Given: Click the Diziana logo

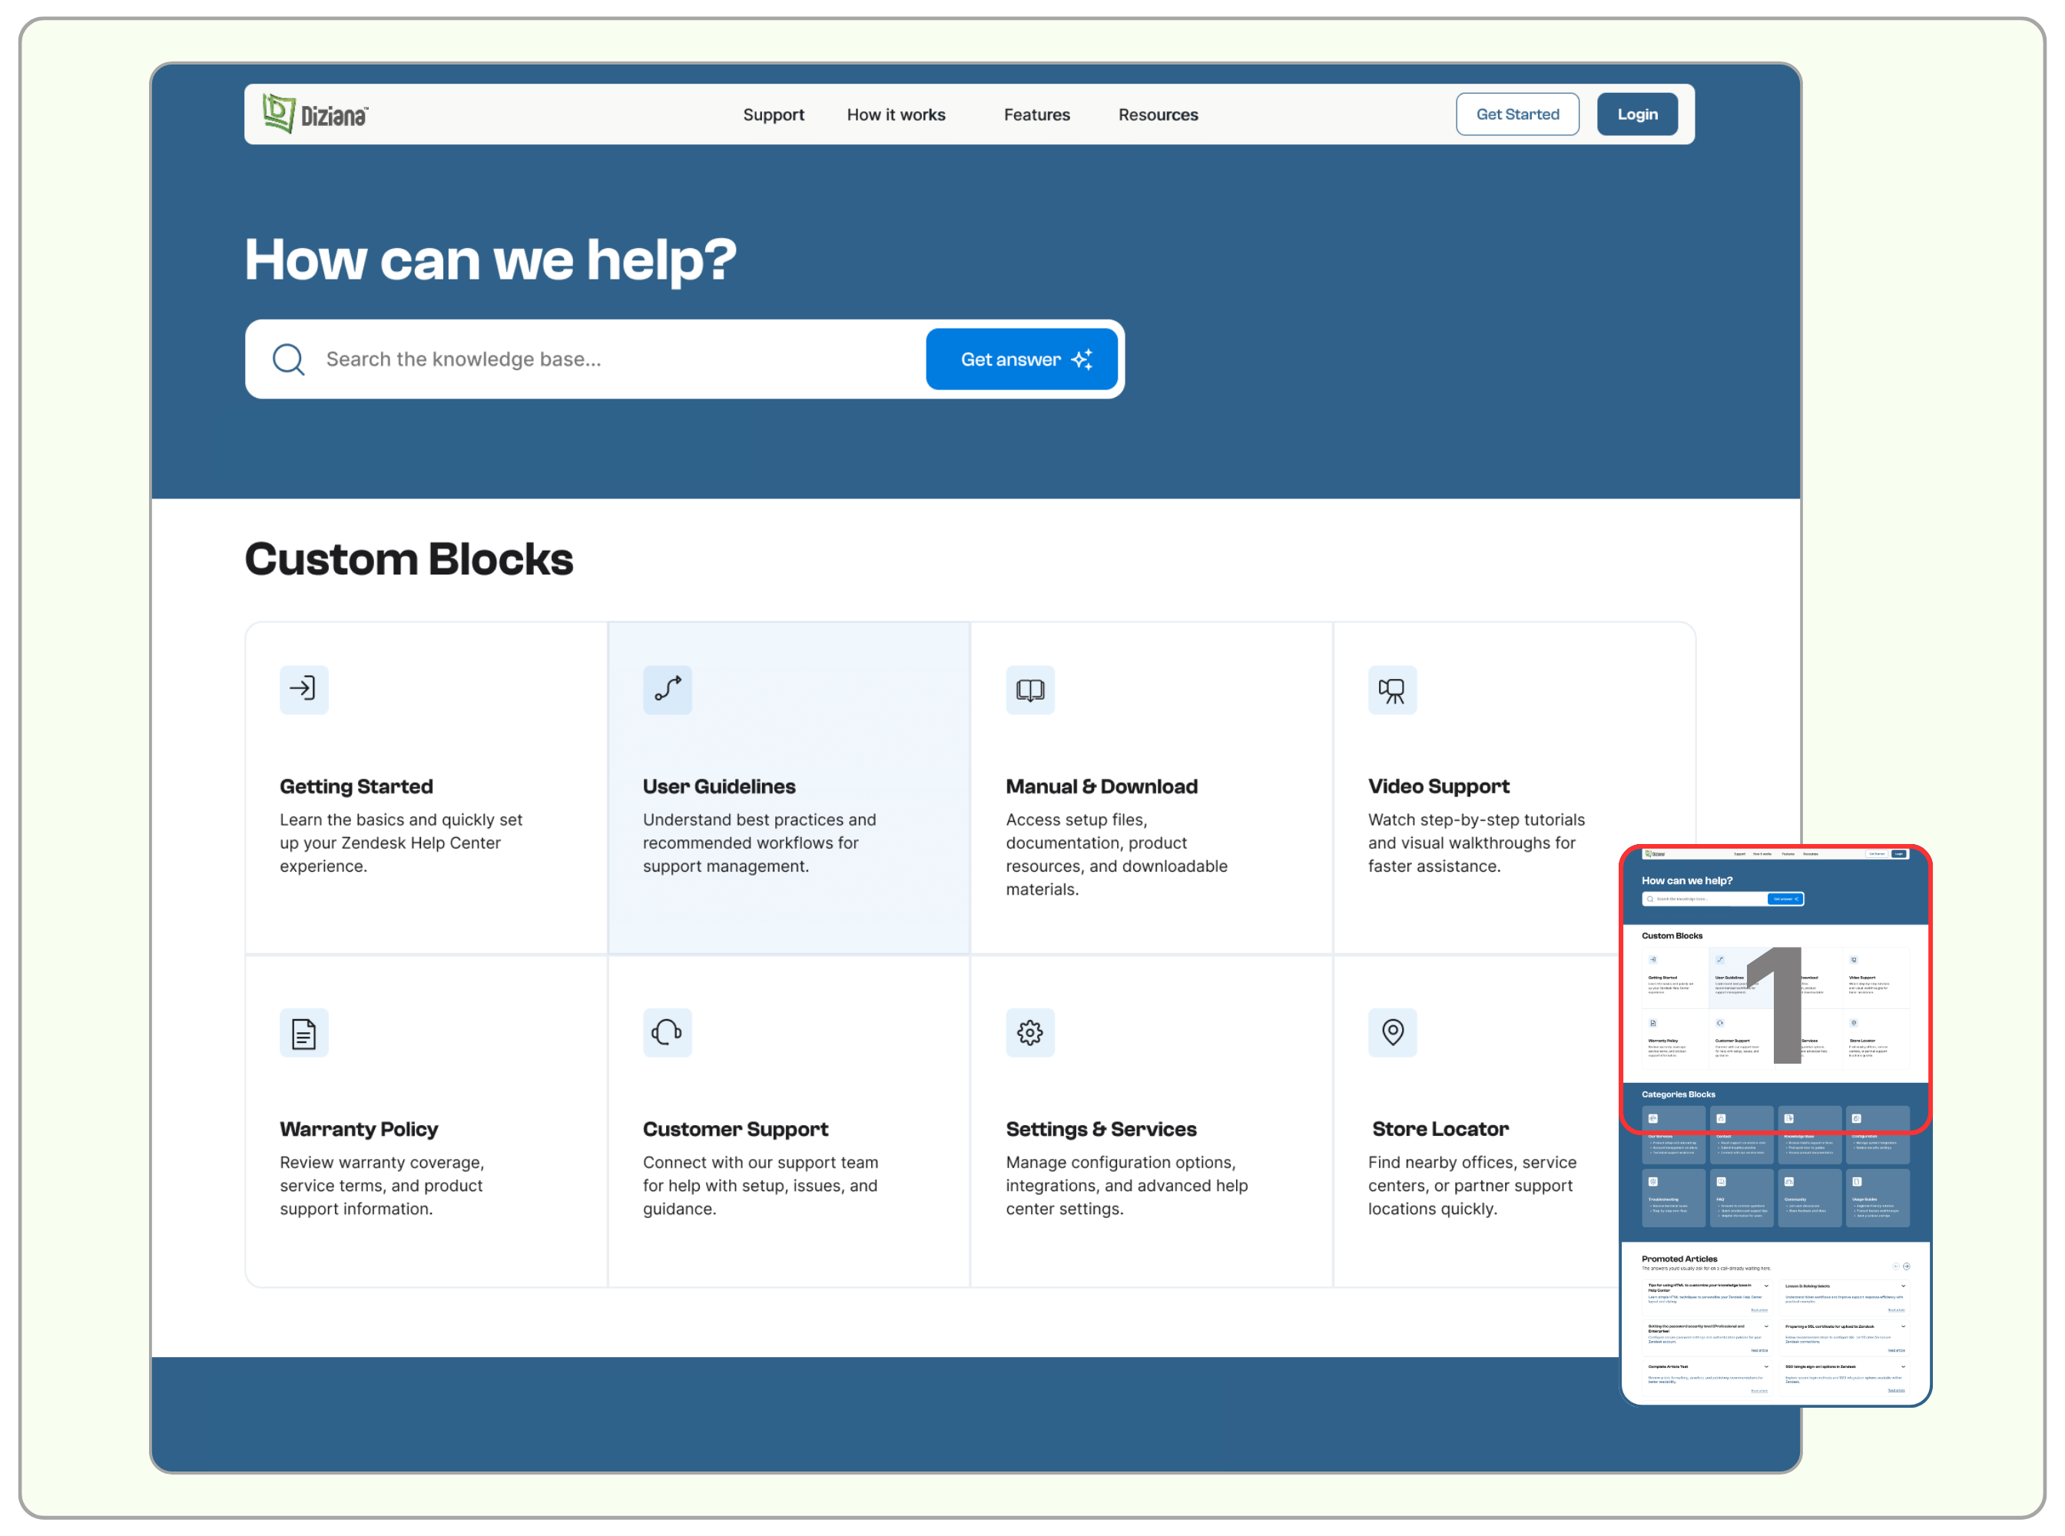Looking at the screenshot, I should (x=315, y=114).
